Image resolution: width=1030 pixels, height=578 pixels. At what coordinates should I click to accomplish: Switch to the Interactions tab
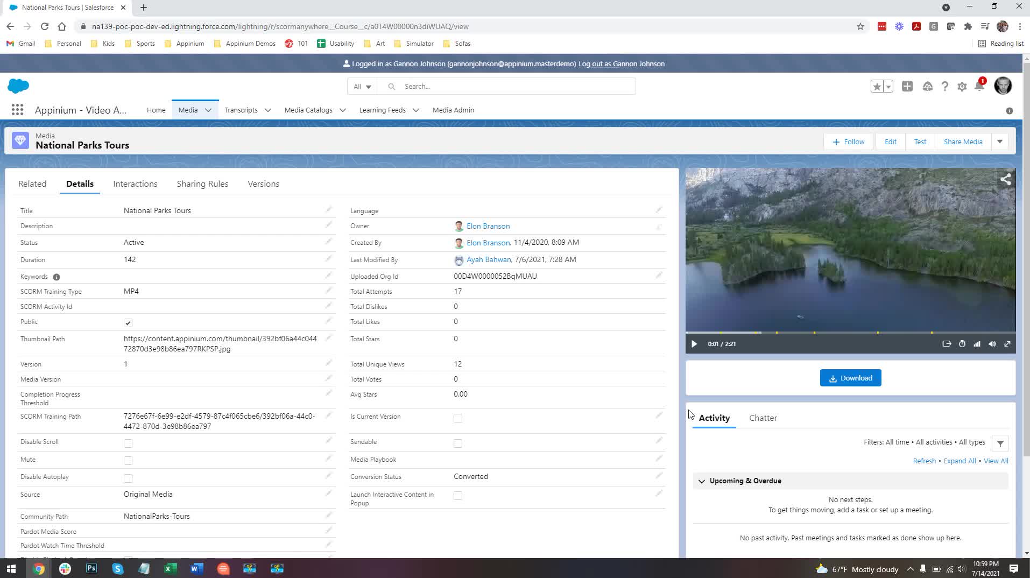[135, 184]
